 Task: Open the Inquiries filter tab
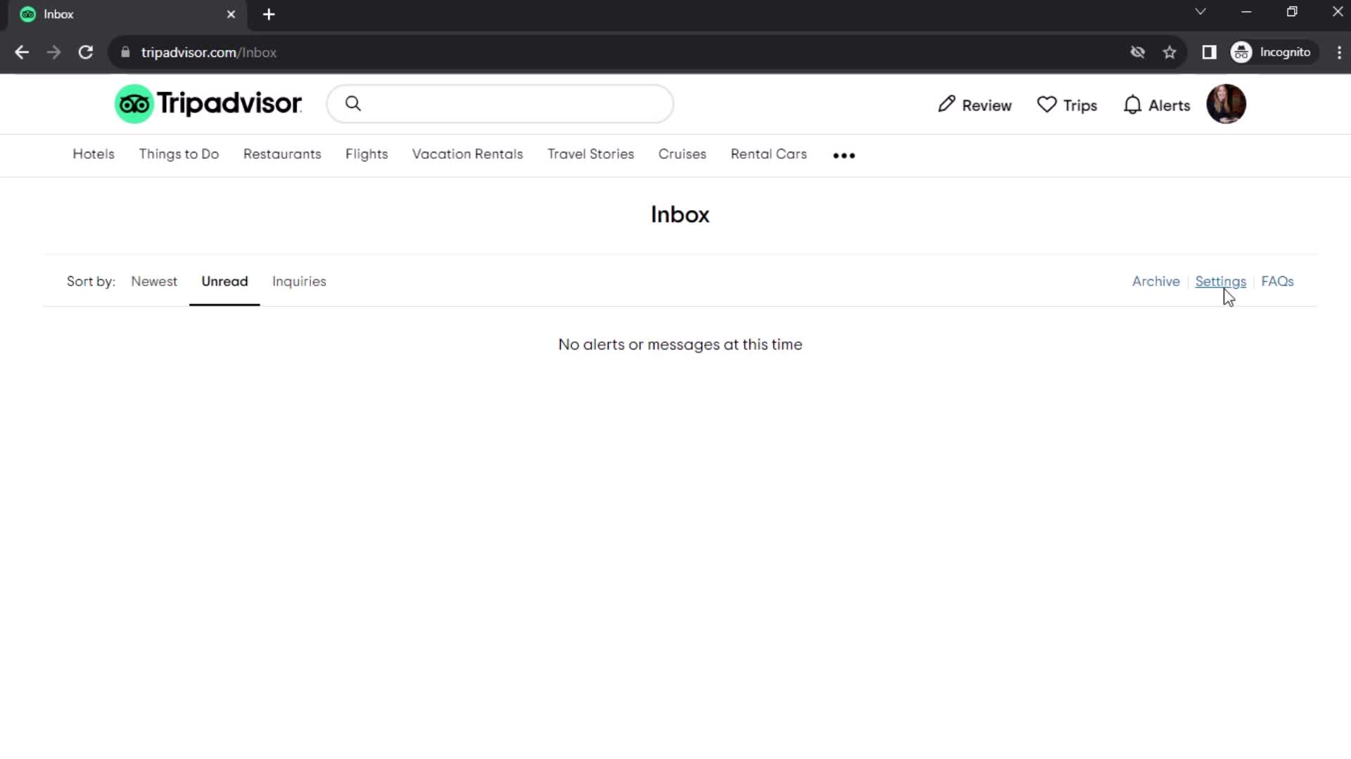299,281
